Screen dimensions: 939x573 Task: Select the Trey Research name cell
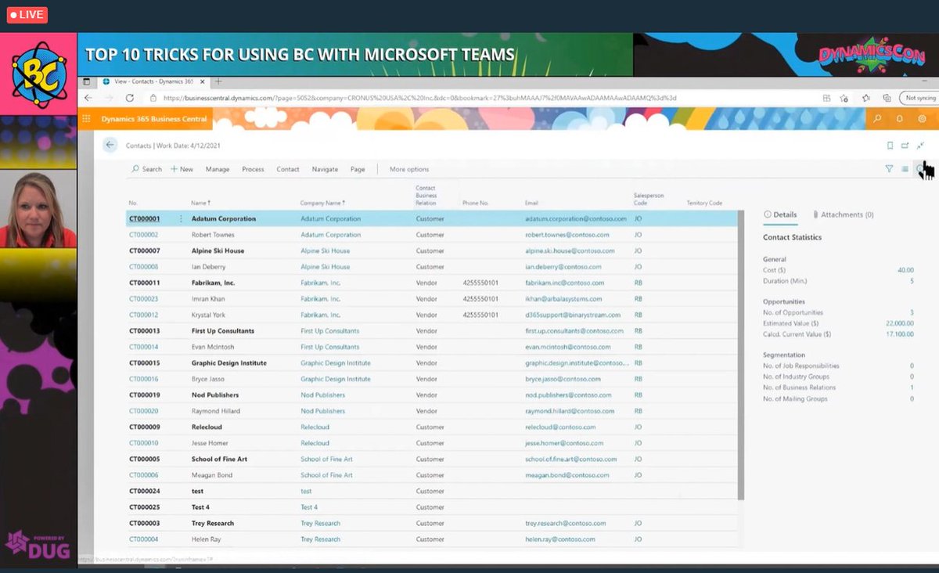coord(213,523)
